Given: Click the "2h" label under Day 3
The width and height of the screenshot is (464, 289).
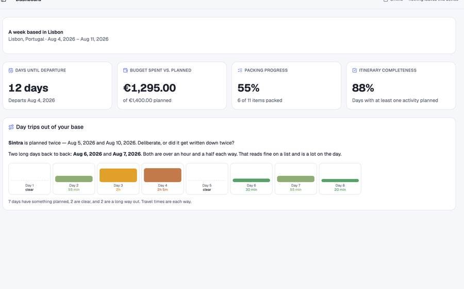Looking at the screenshot, I should coord(118,190).
